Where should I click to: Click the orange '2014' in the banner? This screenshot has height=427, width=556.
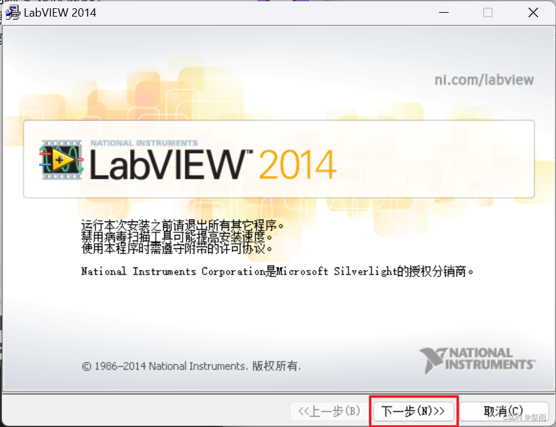[298, 164]
